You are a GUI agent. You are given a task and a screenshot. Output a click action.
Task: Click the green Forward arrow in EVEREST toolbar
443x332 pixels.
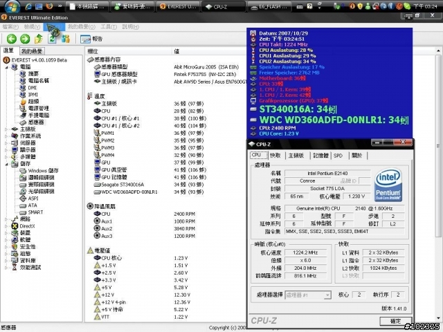point(25,39)
